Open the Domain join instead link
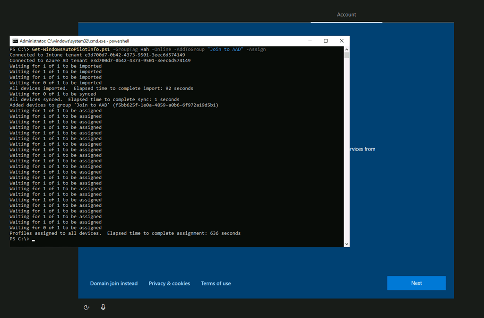 point(113,283)
